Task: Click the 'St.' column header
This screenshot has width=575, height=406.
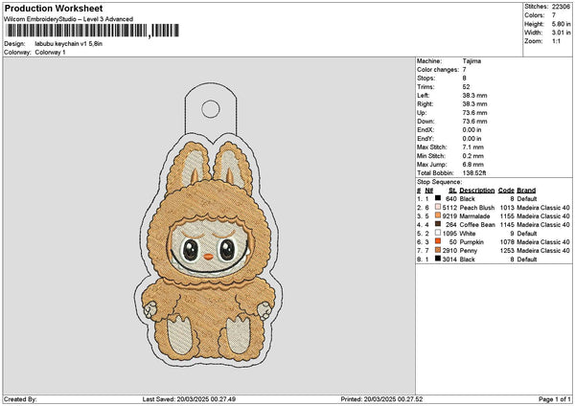Action: click(452, 191)
